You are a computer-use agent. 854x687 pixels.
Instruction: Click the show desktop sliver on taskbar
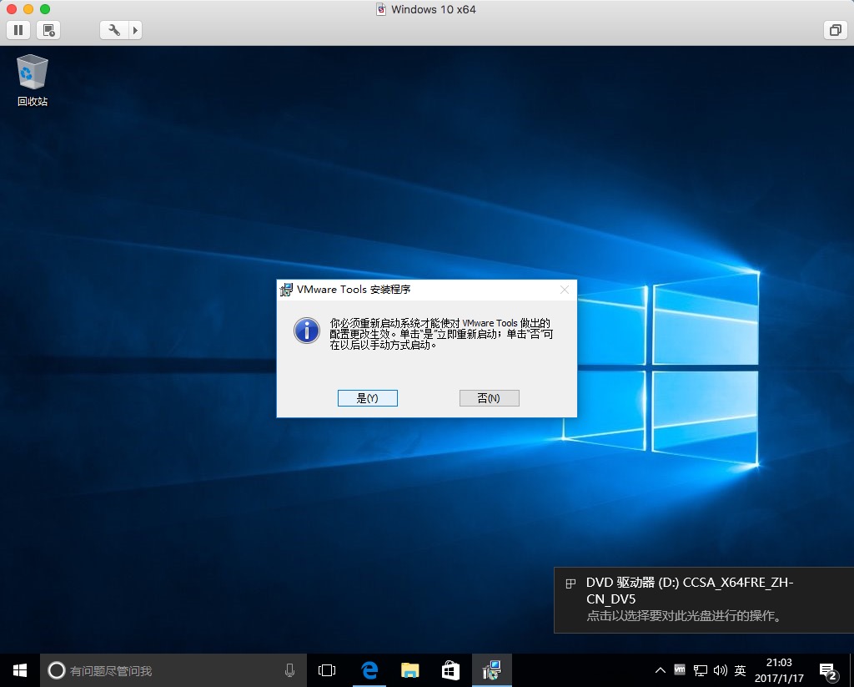click(851, 670)
